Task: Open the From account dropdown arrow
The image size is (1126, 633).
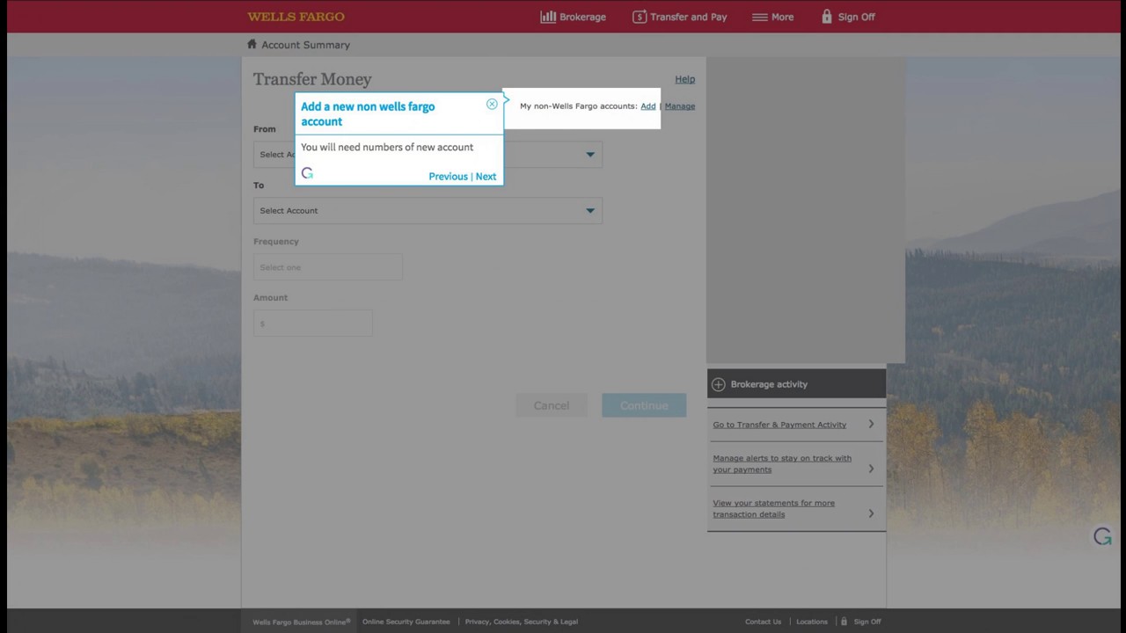Action: pos(590,155)
